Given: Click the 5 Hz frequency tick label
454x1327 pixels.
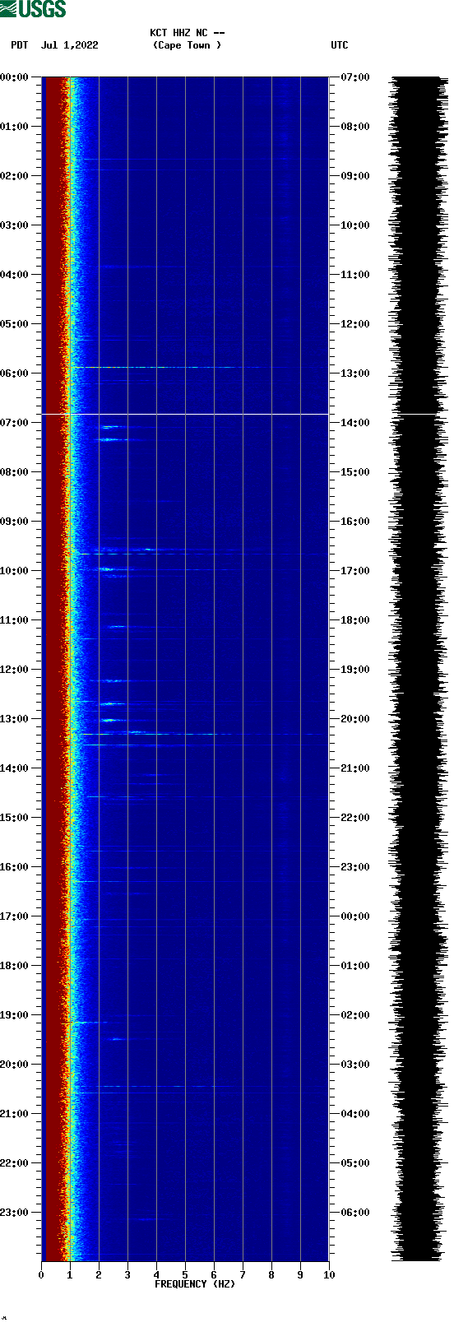Looking at the screenshot, I should [x=185, y=1275].
